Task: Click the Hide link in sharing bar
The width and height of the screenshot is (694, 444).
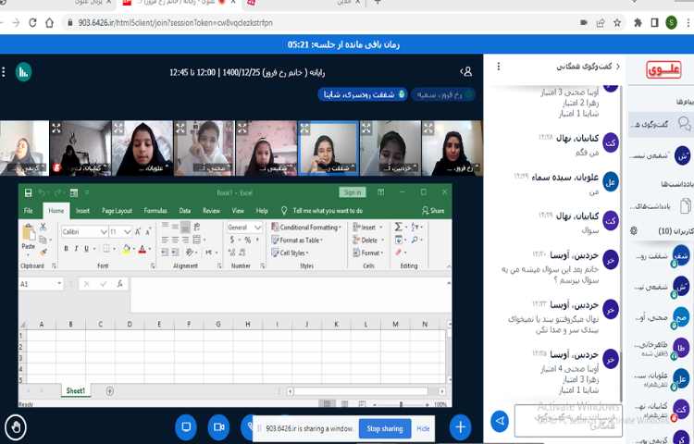Action: [423, 428]
